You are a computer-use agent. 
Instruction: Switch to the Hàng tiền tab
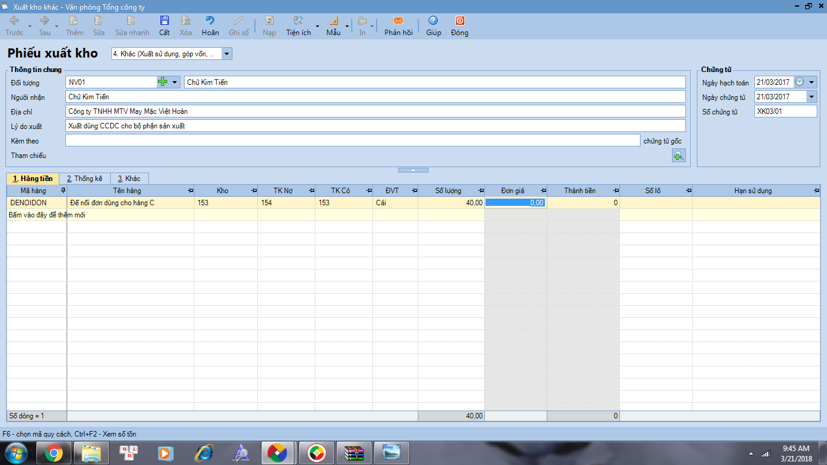point(33,179)
